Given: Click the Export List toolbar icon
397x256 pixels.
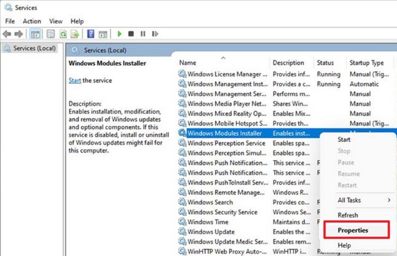Looking at the screenshot, I should coord(75,34).
